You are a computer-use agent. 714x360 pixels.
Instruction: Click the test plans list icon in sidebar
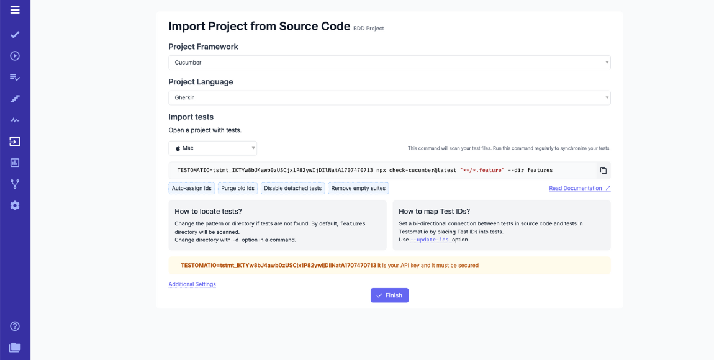(15, 77)
